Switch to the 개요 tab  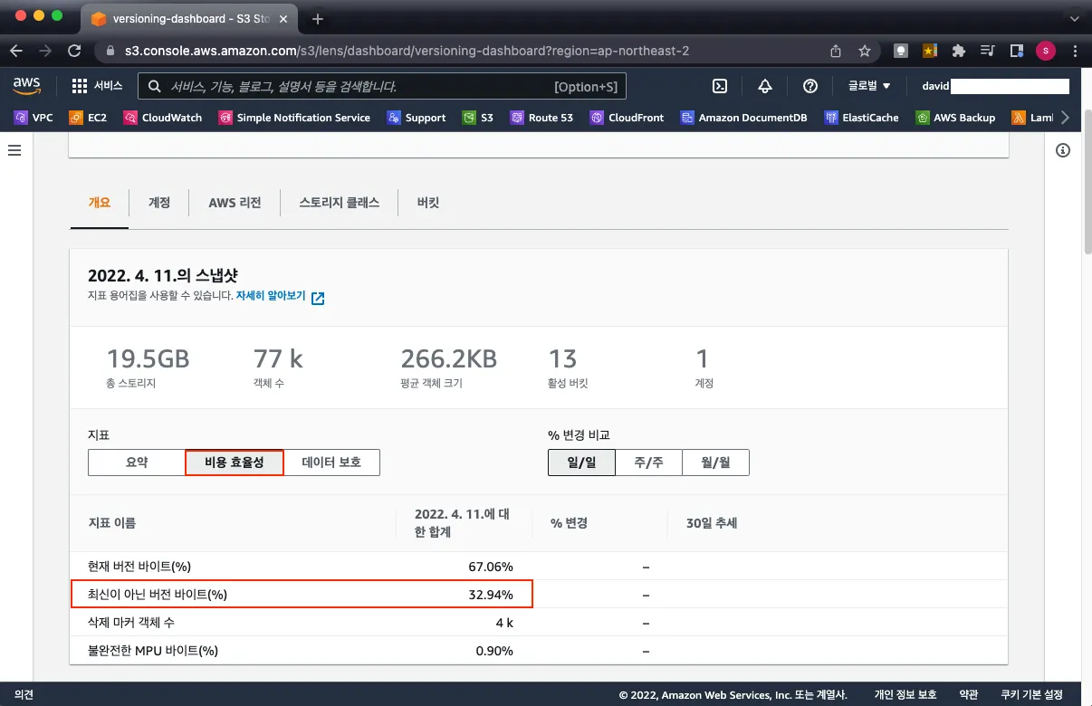tap(100, 203)
